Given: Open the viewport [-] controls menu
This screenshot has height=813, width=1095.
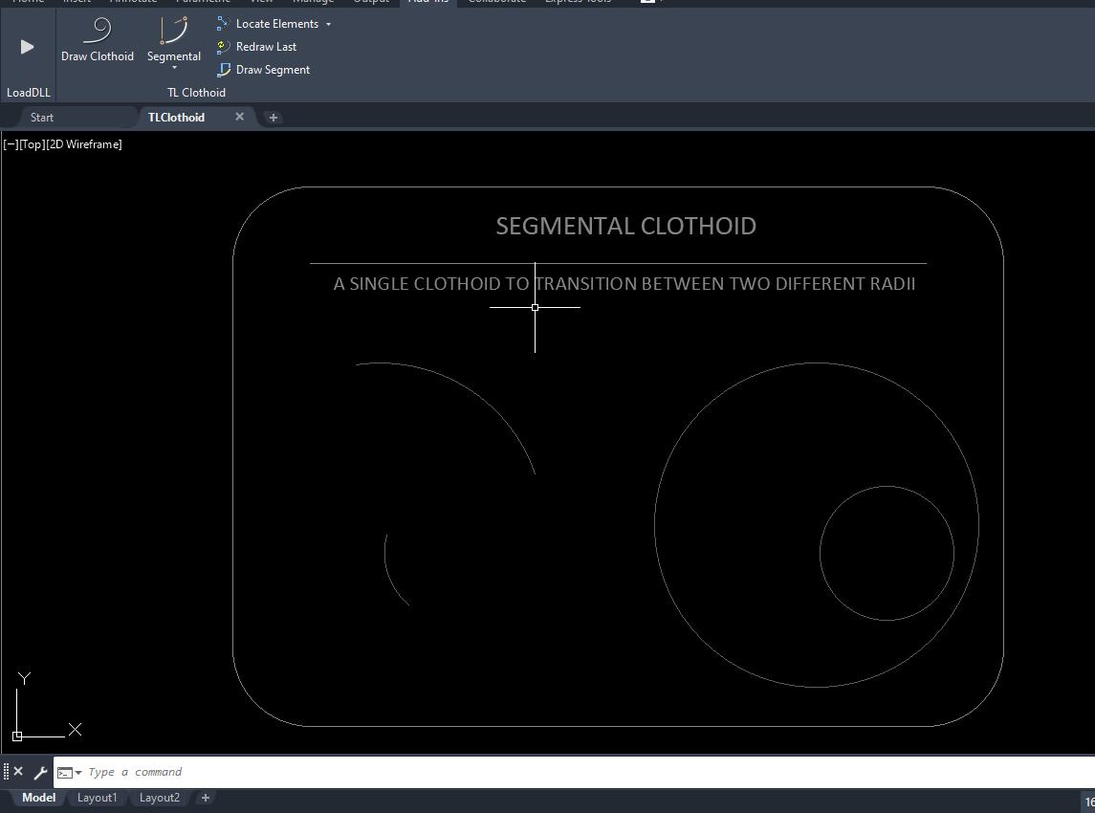Looking at the screenshot, I should 11,144.
